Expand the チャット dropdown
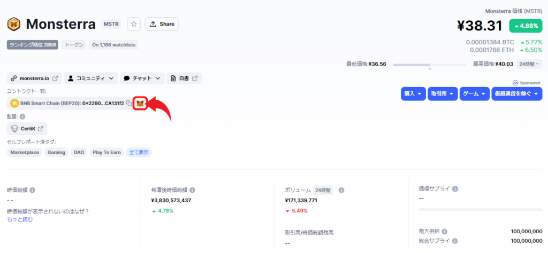 coord(142,78)
